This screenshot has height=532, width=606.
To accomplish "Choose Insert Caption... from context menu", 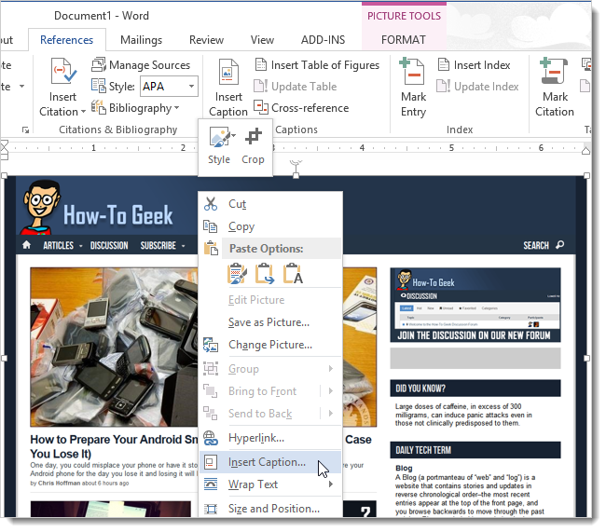I will click(x=270, y=462).
